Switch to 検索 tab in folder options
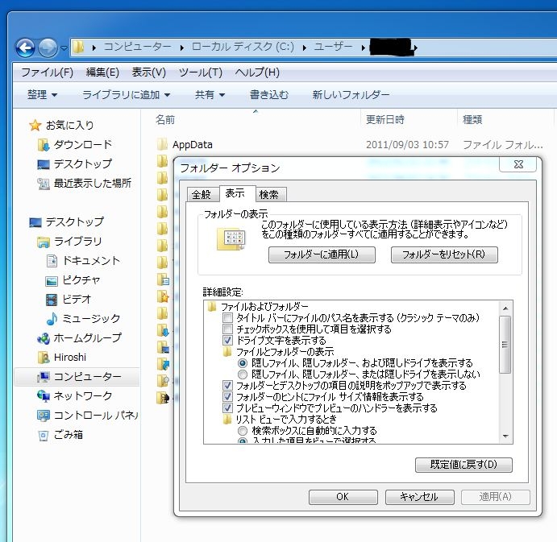The width and height of the screenshot is (557, 542). [269, 195]
